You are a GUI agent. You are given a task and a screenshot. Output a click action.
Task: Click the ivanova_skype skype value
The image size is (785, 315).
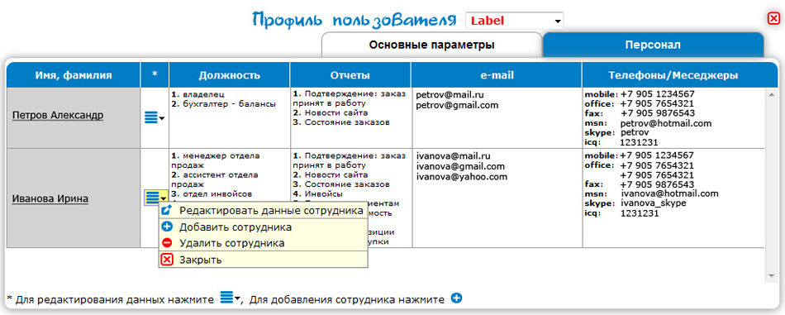(x=654, y=203)
